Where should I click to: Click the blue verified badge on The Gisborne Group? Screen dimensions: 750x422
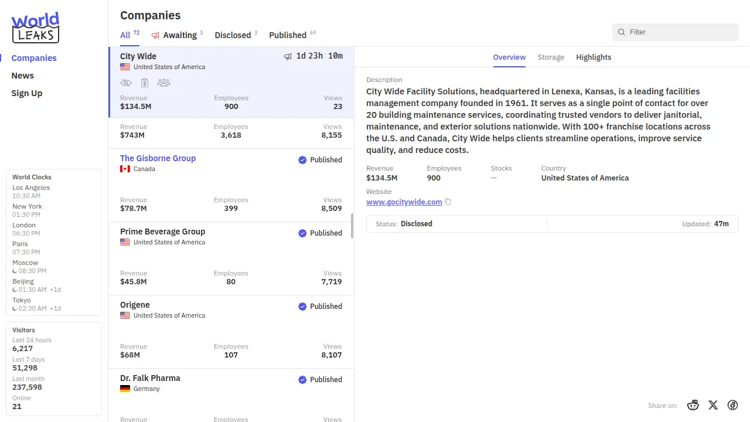[x=302, y=160]
